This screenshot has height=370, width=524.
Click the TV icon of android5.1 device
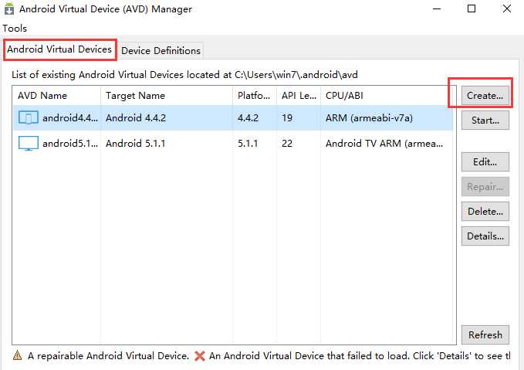tap(29, 143)
